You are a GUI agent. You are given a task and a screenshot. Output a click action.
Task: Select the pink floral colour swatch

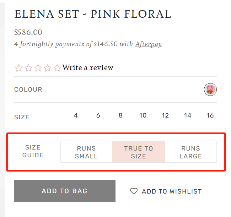[210, 89]
